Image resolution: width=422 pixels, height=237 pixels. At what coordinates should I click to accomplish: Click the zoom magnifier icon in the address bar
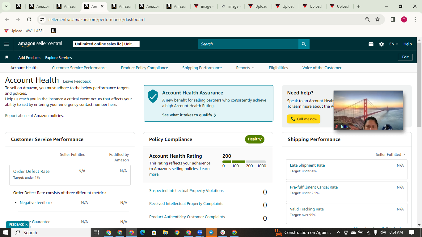(x=368, y=19)
